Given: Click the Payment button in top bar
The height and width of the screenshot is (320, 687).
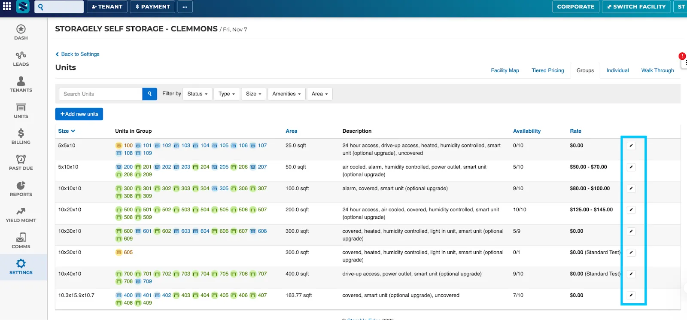Looking at the screenshot, I should pos(152,6).
